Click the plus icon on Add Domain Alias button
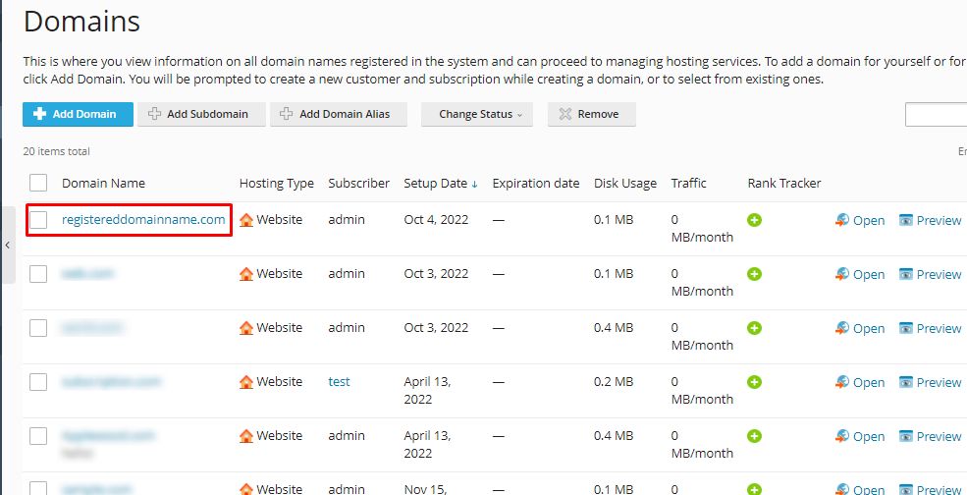Screen dimensions: 967x495 287,114
